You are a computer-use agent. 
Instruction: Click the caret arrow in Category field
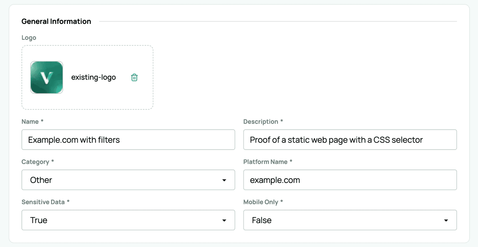pyautogui.click(x=224, y=181)
